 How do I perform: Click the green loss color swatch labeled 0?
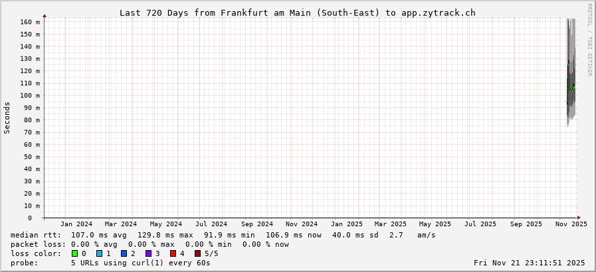(74, 253)
